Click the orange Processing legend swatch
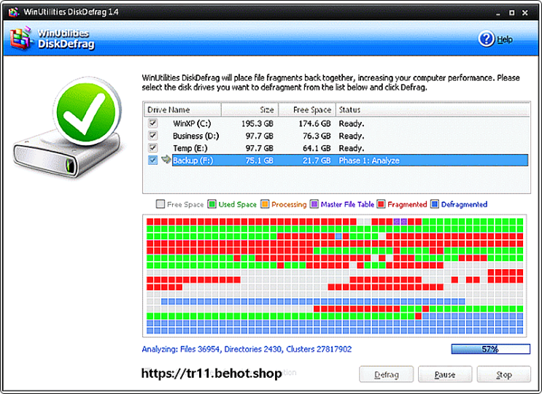Viewport: 542px width, 394px height. [x=265, y=204]
